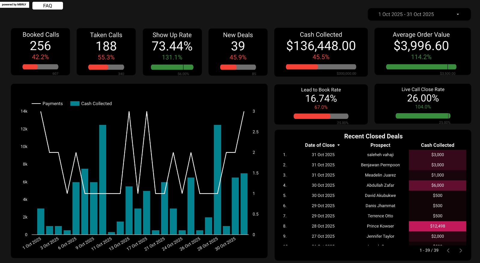
Task: Click the Recent Closed Deals table title
Action: tap(373, 136)
